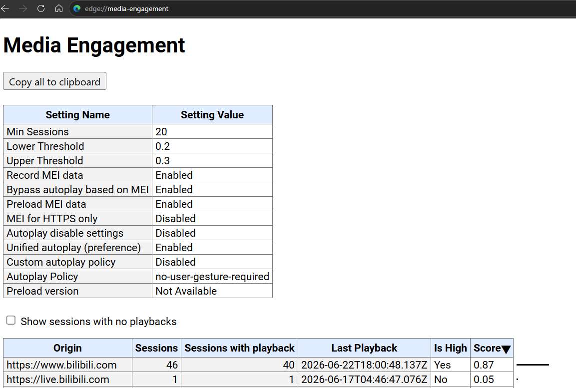Go to the browser home page
Screen dimensions: 576x388
[59, 8]
